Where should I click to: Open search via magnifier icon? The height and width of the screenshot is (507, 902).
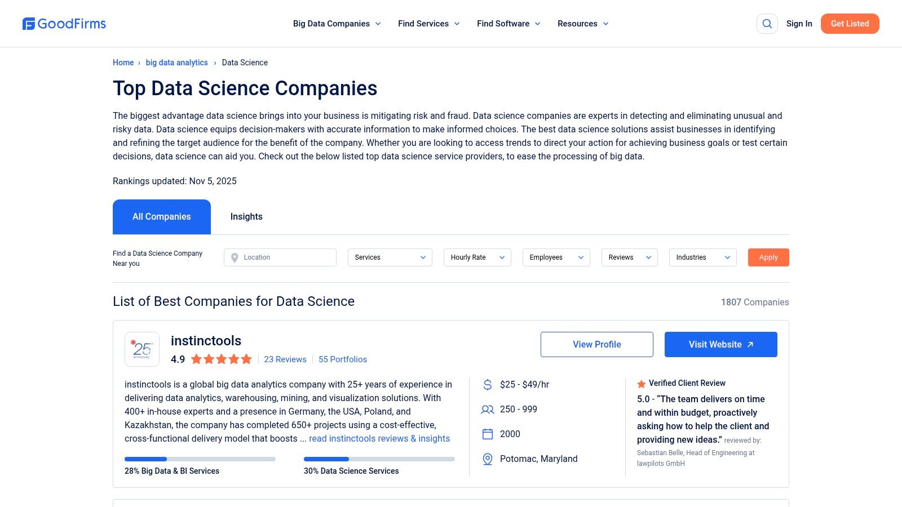pos(767,24)
